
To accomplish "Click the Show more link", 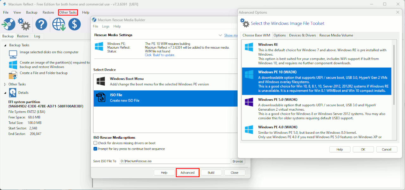I will pos(231,35).
